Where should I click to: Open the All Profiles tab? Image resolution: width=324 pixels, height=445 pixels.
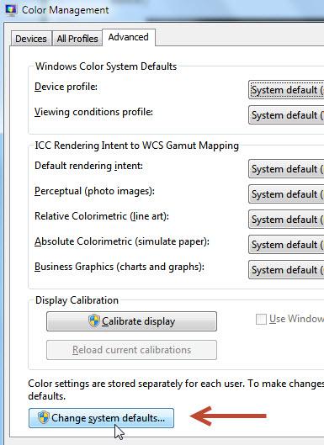[77, 39]
